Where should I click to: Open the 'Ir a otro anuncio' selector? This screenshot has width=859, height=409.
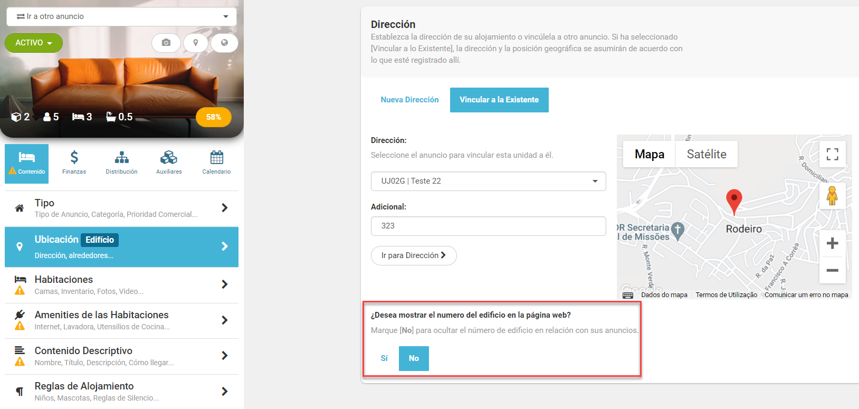[121, 16]
